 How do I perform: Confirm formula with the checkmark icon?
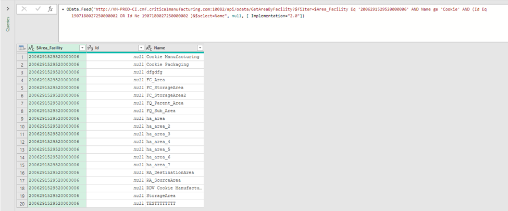[x=38, y=9]
